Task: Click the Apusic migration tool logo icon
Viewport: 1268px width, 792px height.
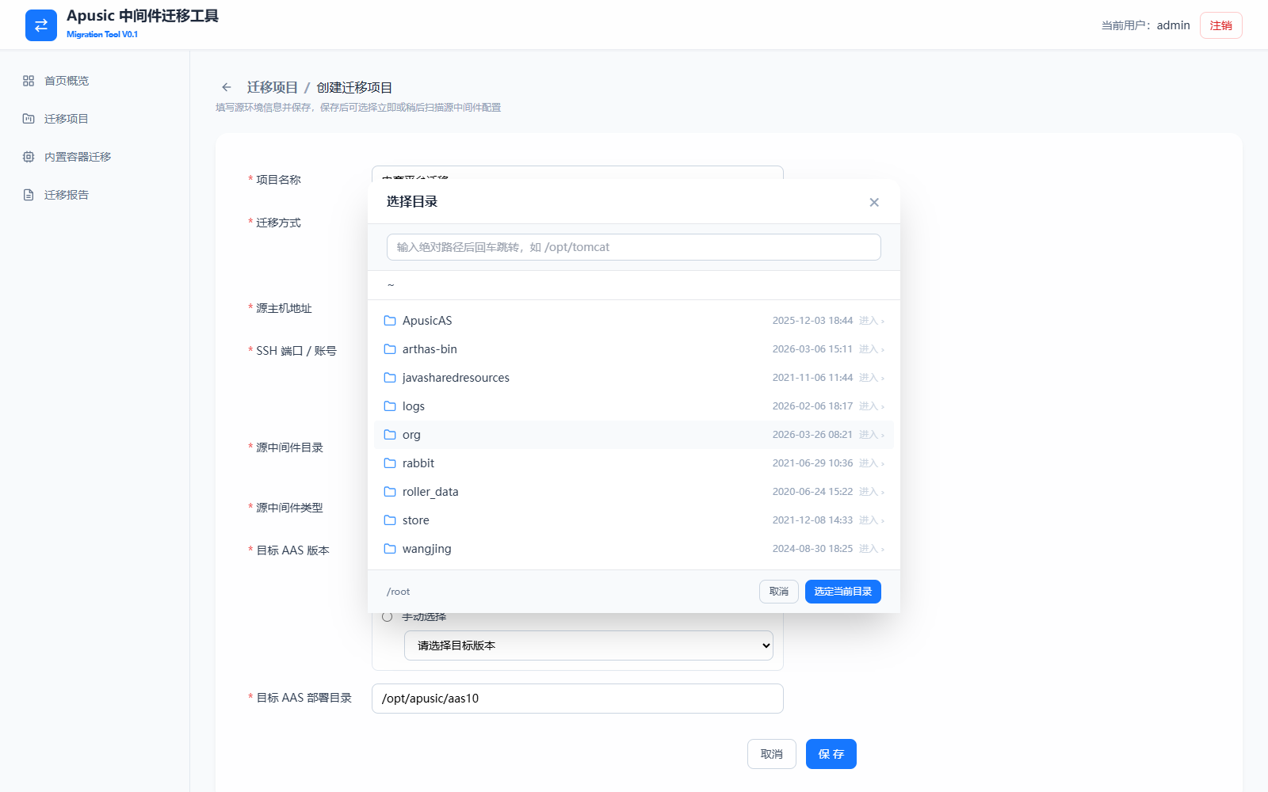Action: click(41, 25)
